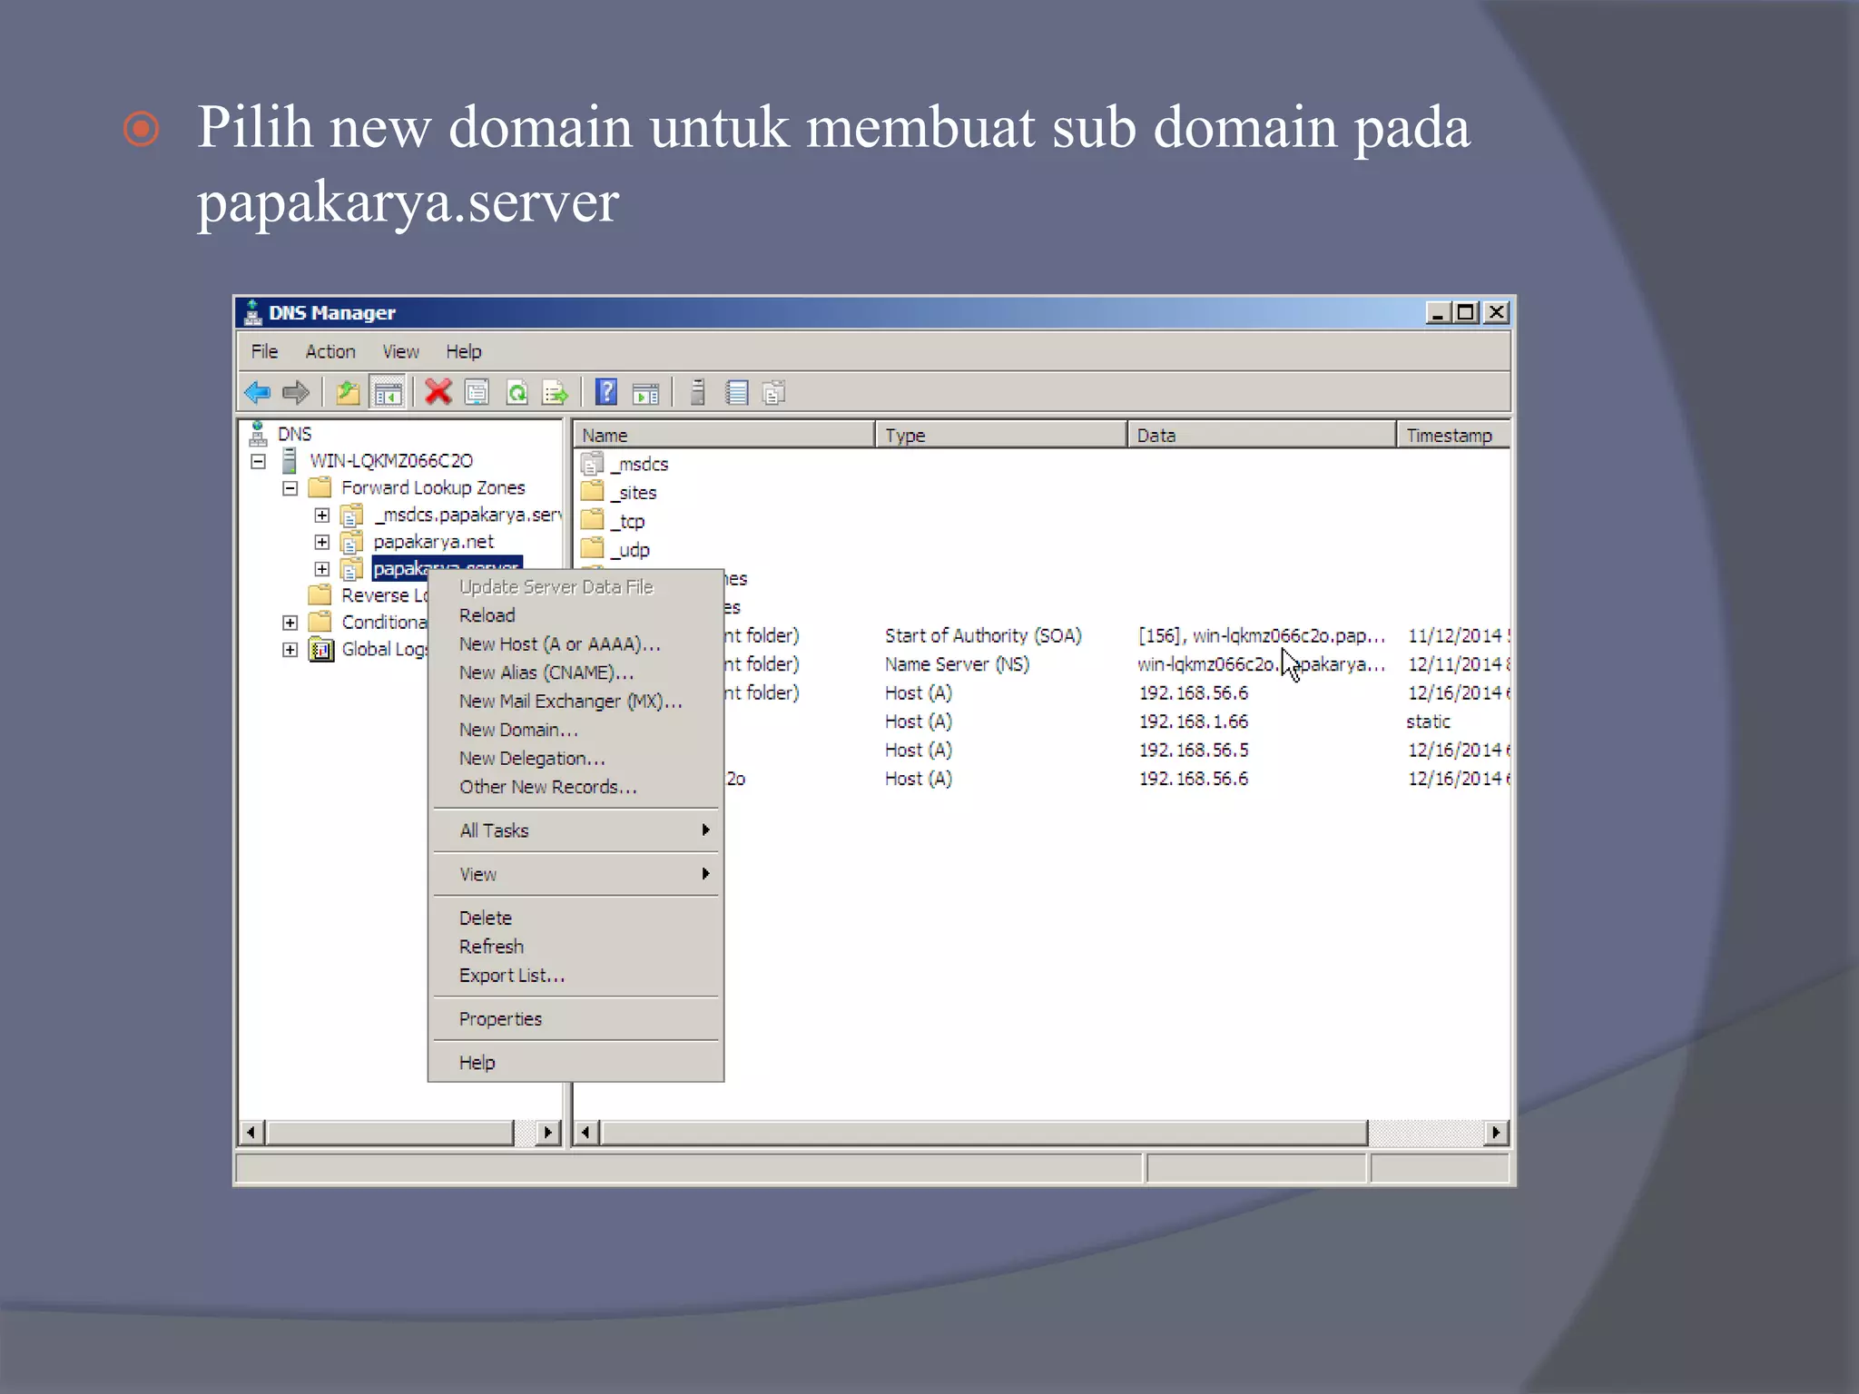1859x1394 pixels.
Task: Toggle the Show/Hide Console Tree icon
Action: coord(388,393)
